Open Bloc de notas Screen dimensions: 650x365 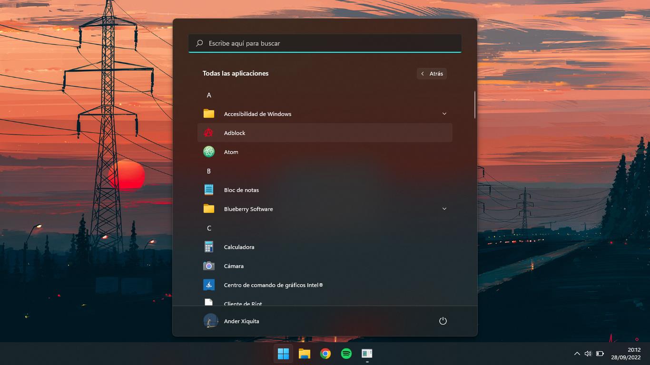click(x=241, y=190)
